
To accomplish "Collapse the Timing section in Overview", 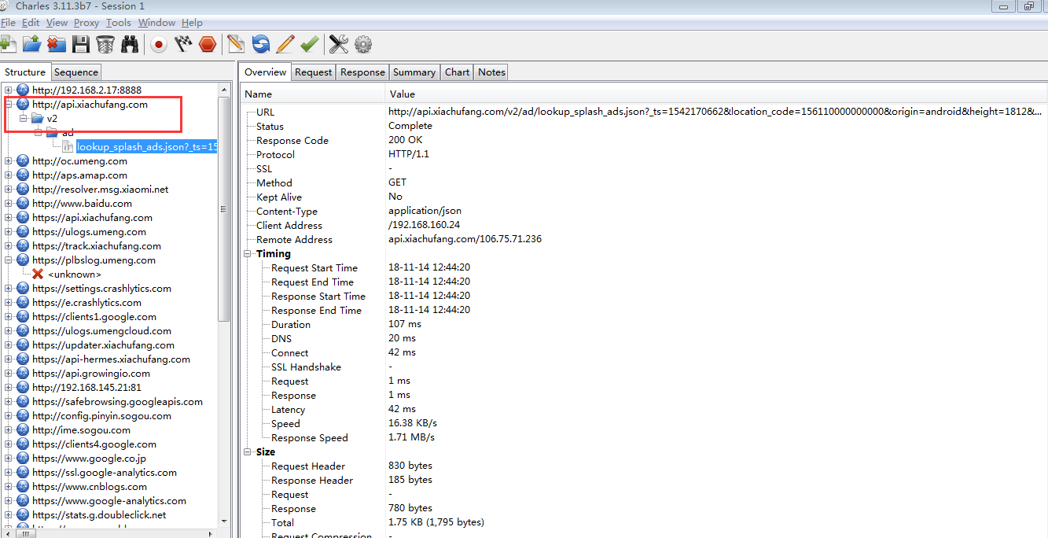I will tap(249, 254).
